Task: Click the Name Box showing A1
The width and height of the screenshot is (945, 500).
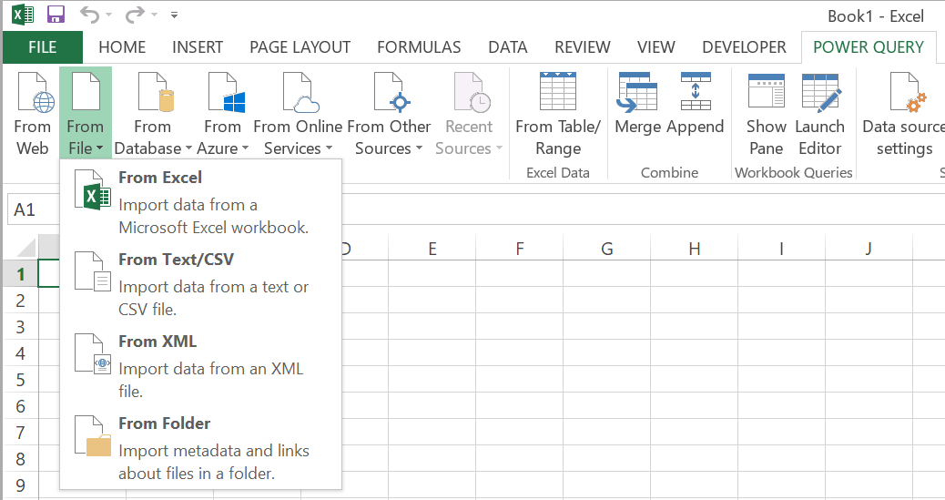Action: tap(33, 209)
